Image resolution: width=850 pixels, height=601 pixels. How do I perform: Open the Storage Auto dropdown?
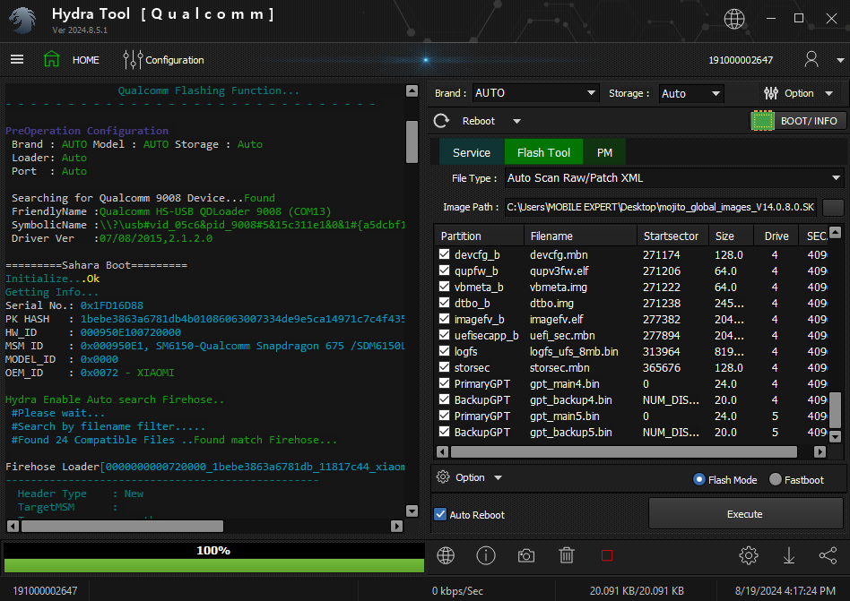691,93
